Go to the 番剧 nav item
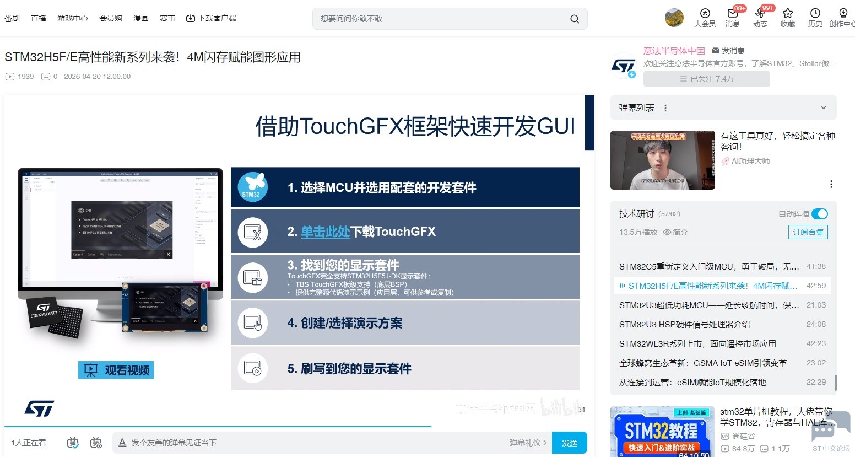This screenshot has height=457, width=855. (12, 18)
